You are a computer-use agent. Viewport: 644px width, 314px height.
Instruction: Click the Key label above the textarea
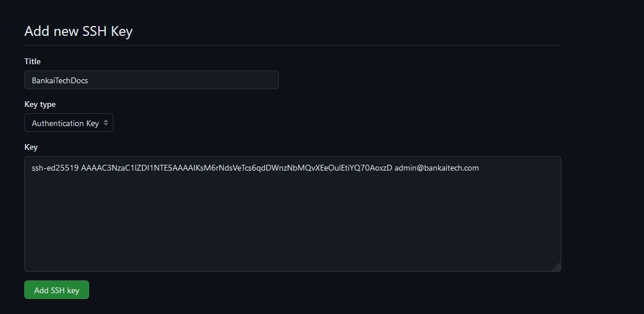(x=31, y=147)
